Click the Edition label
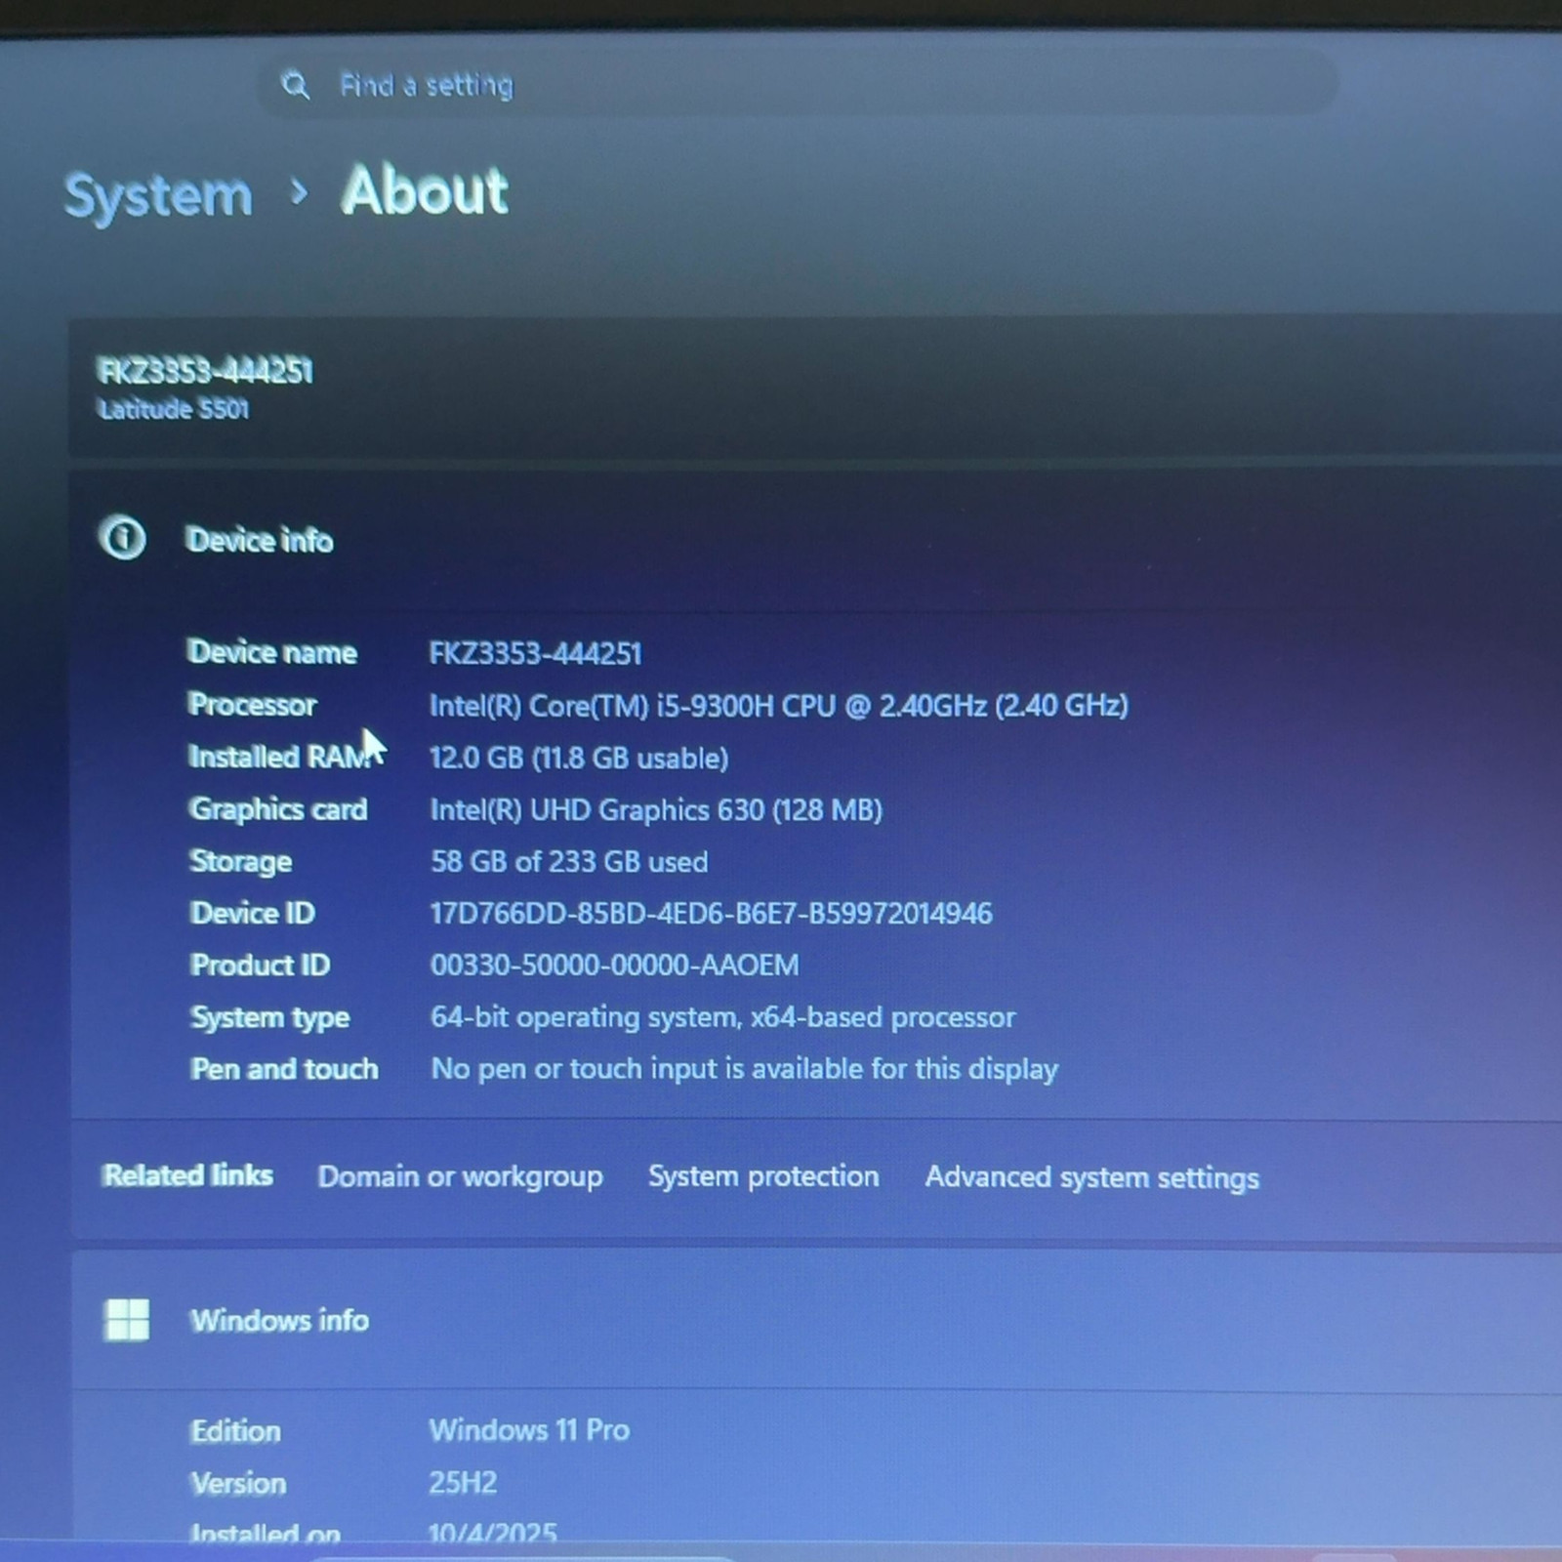The image size is (1562, 1562). tap(235, 1431)
